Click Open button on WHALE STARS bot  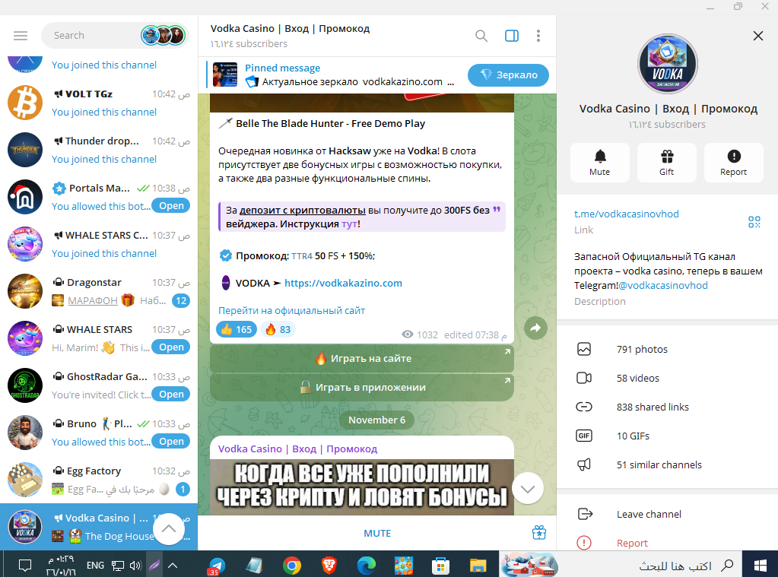171,347
